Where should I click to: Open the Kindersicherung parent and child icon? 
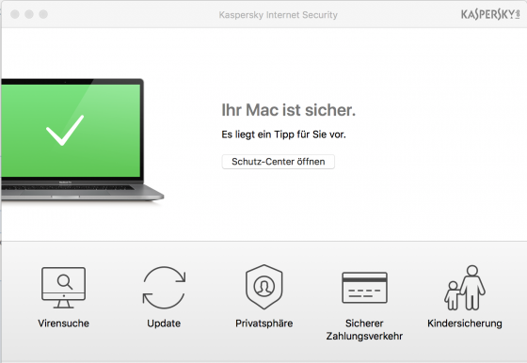click(x=465, y=288)
